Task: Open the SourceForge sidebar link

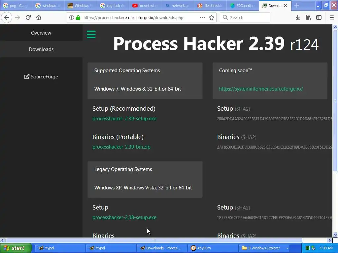Action: [41, 76]
